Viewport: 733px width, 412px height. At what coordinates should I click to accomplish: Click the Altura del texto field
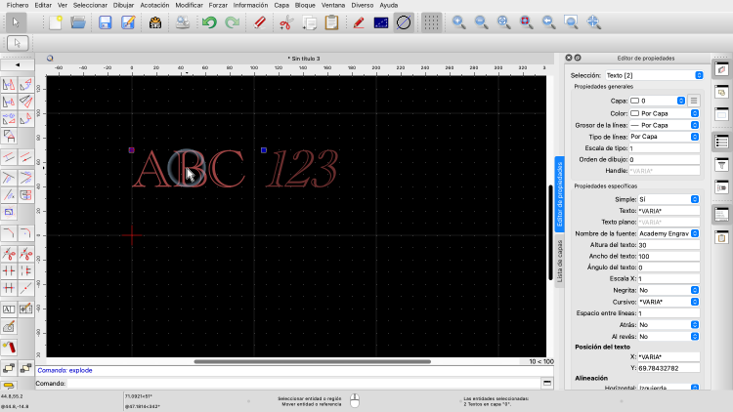pyautogui.click(x=668, y=245)
